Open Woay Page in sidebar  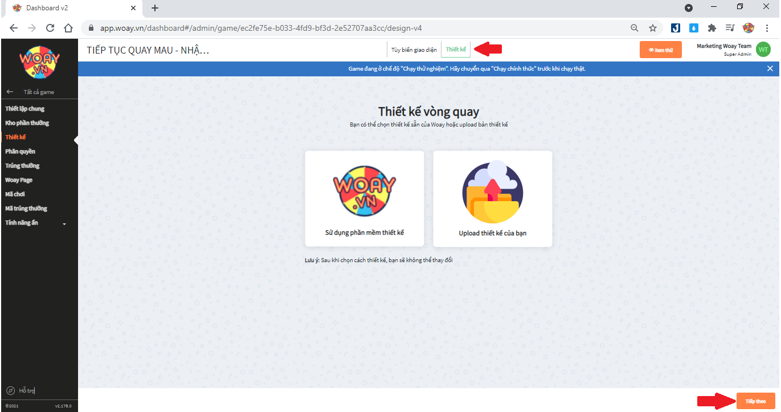tap(19, 180)
